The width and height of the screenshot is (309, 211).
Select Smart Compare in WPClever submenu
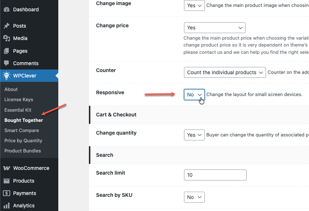[x=21, y=130]
